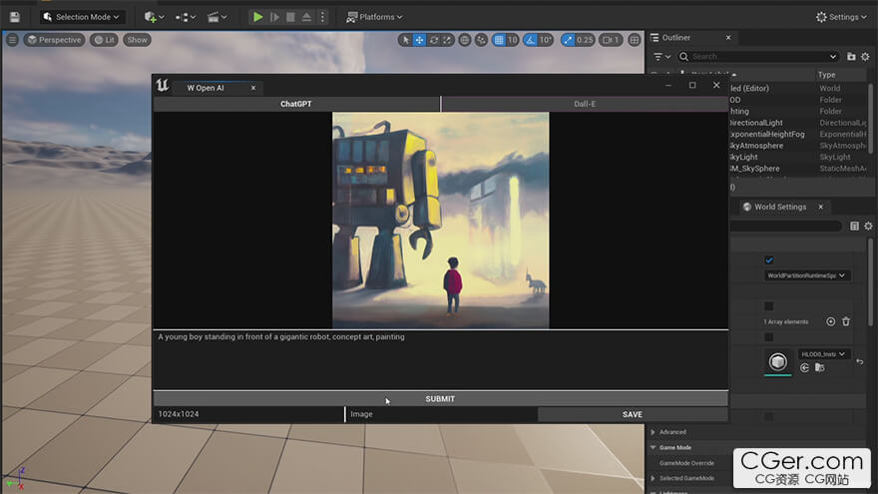The width and height of the screenshot is (878, 494).
Task: Click the Outliner search field
Action: coord(758,57)
